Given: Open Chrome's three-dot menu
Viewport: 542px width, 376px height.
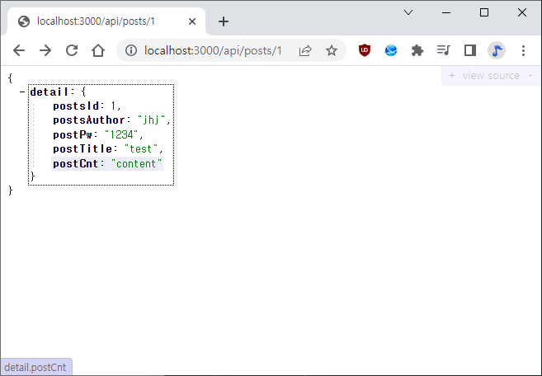Looking at the screenshot, I should [523, 50].
